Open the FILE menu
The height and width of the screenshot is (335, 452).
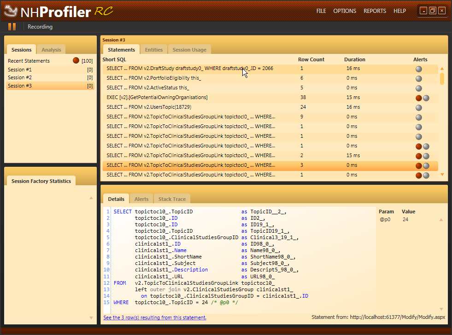tap(321, 11)
